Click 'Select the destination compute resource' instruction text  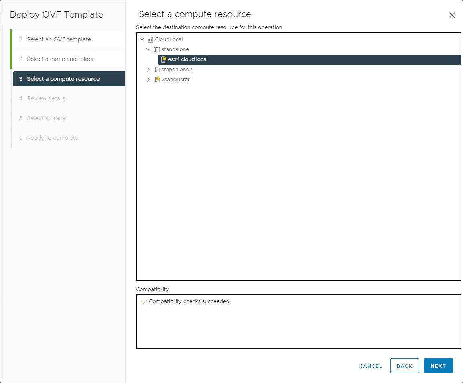point(209,27)
